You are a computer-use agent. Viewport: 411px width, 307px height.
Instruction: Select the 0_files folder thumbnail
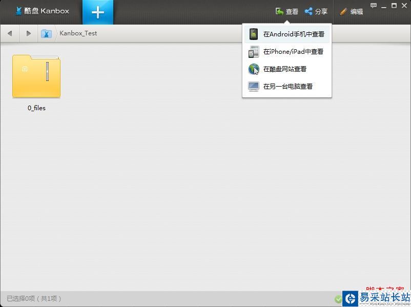(x=36, y=76)
